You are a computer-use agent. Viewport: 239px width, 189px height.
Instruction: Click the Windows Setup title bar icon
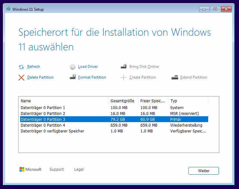(8, 9)
